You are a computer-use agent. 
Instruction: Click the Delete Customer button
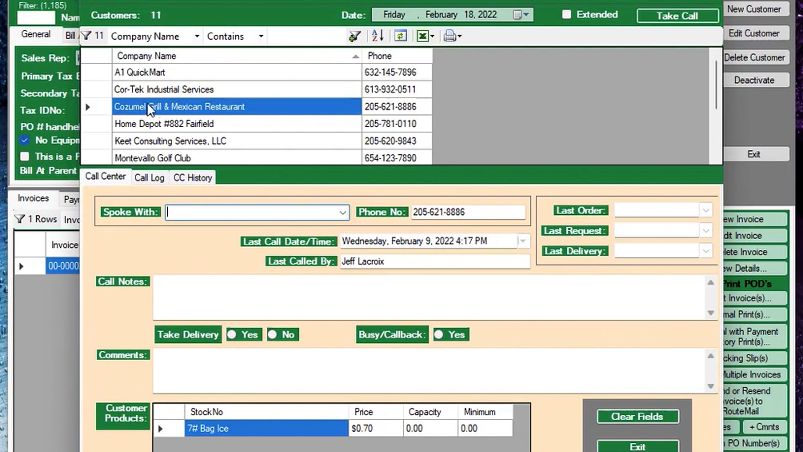point(754,57)
